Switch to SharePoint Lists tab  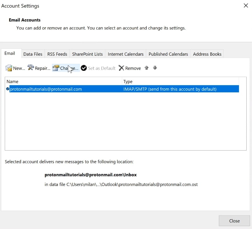pos(87,54)
